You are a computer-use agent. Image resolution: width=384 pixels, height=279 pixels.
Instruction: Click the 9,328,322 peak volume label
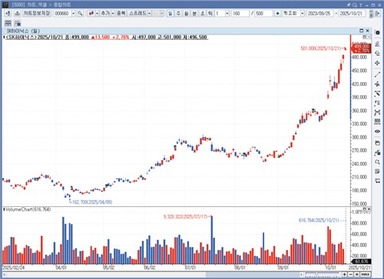(x=185, y=217)
